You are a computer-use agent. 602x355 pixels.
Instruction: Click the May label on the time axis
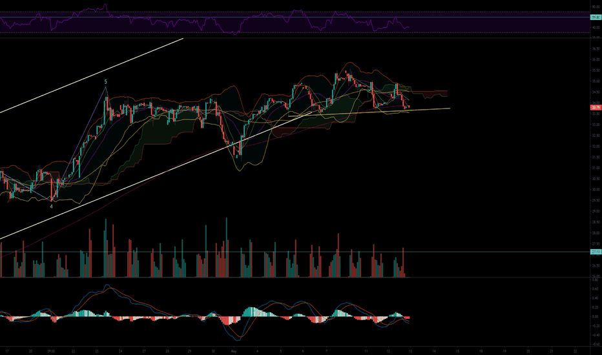pos(234,350)
